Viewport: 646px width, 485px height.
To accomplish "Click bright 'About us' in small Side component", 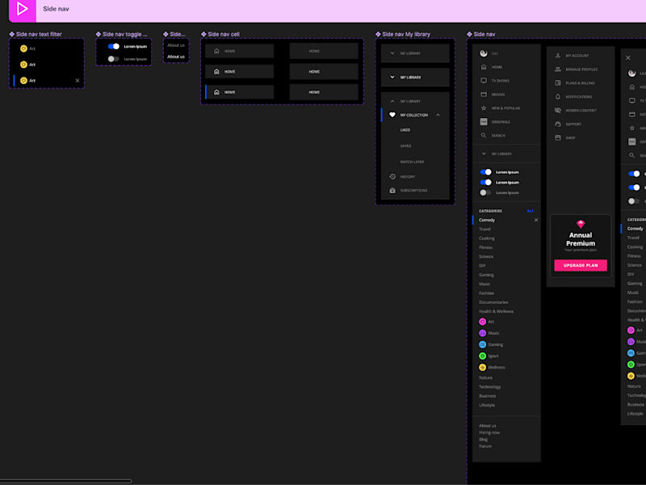I will tap(176, 57).
